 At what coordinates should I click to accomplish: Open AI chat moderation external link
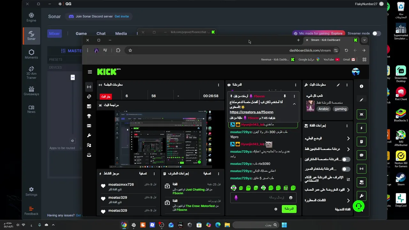coord(348,180)
